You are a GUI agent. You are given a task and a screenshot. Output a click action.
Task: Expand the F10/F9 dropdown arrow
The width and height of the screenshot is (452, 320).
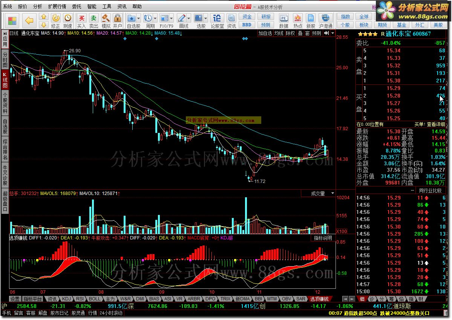pyautogui.click(x=172, y=18)
